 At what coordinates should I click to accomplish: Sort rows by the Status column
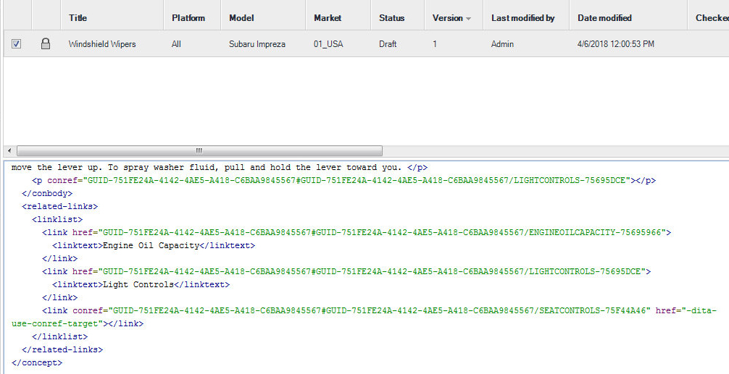click(391, 18)
